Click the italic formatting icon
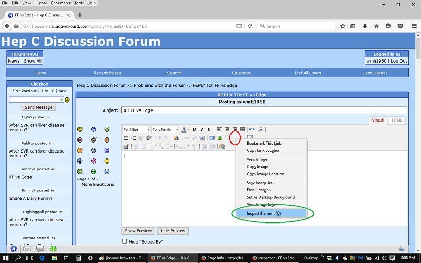Image resolution: width=421 pixels, height=263 pixels. (x=202, y=129)
